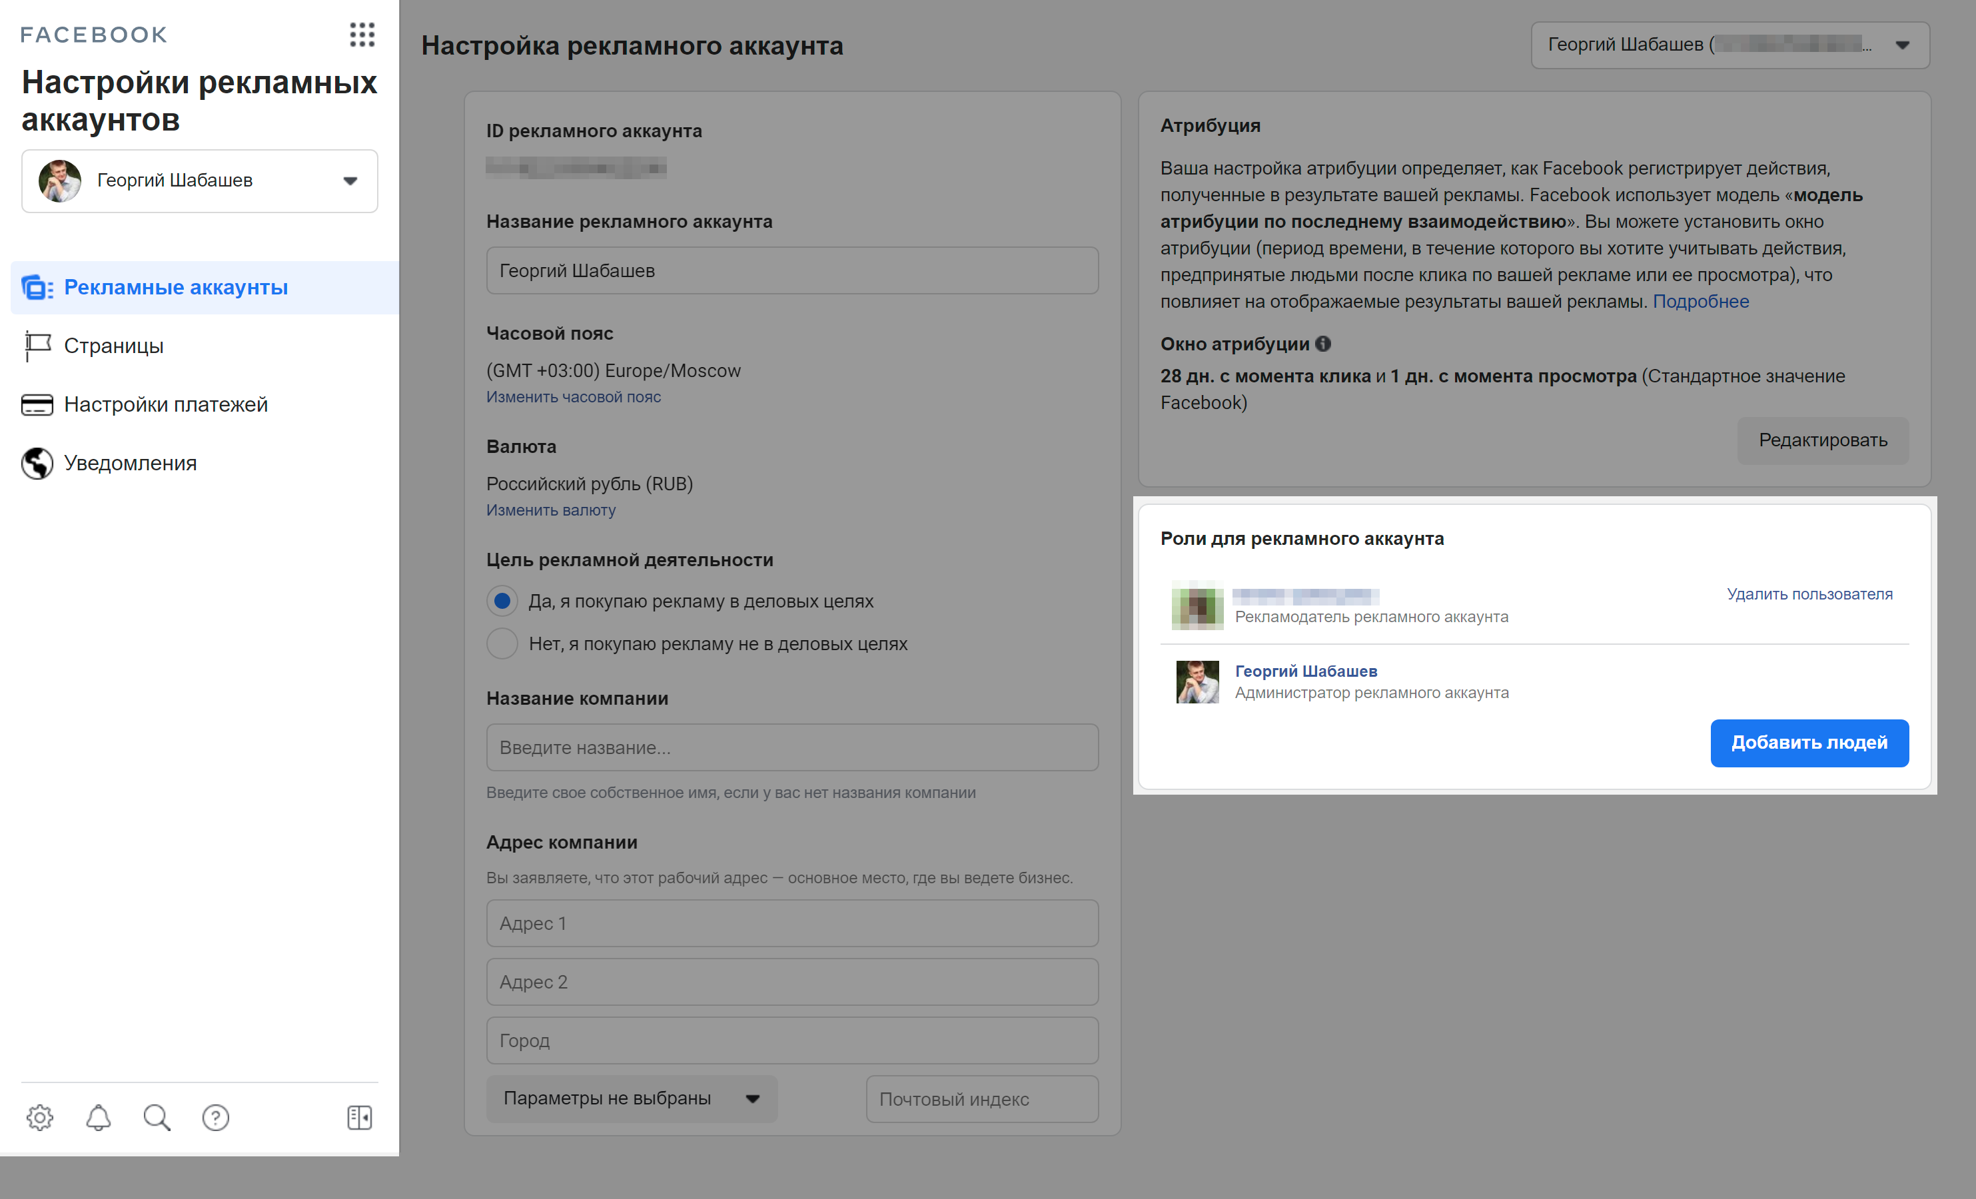This screenshot has height=1199, width=1976.
Task: Click the Уведомления globe icon
Action: coord(37,463)
